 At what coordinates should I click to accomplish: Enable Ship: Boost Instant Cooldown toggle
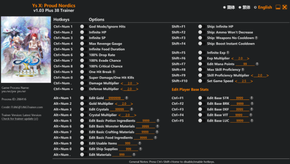tap(202, 44)
